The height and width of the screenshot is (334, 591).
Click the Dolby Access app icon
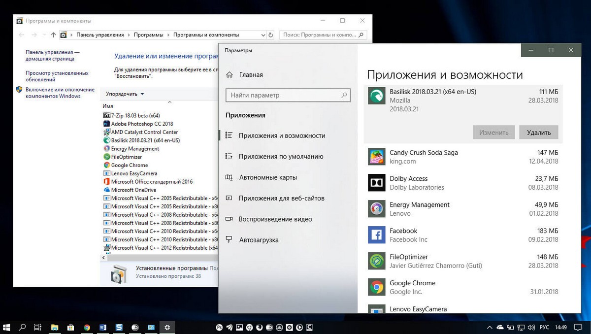click(x=377, y=183)
